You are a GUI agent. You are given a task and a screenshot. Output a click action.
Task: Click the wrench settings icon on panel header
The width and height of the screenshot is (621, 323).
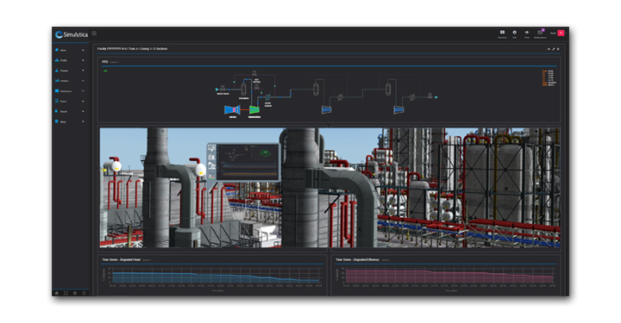tap(553, 49)
